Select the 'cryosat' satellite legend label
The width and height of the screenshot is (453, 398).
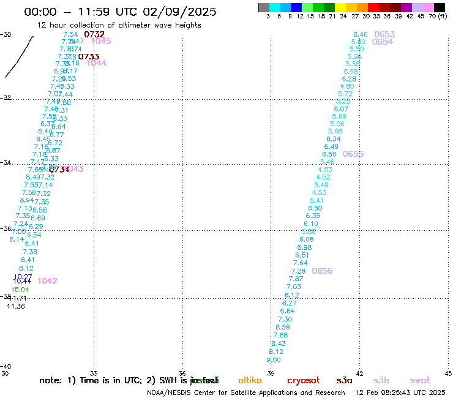[x=304, y=381]
